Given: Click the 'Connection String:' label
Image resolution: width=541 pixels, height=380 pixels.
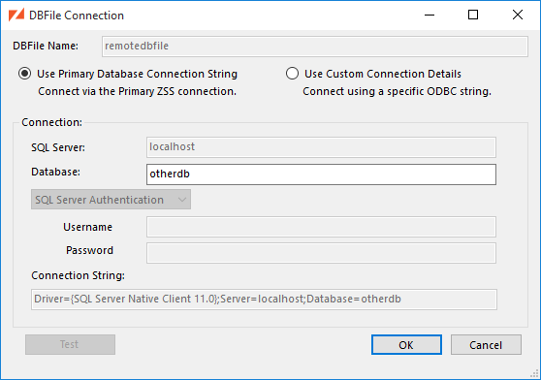Looking at the screenshot, I should coord(78,275).
